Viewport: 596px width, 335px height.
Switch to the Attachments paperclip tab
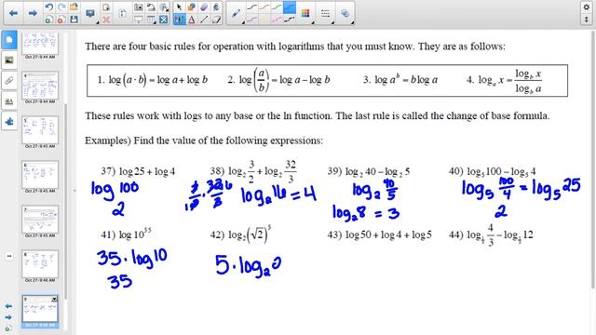pyautogui.click(x=9, y=81)
